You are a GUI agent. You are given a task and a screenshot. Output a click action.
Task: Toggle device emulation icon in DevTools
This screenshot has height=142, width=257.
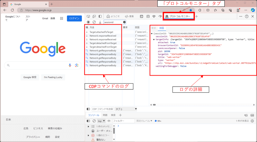pyautogui.click(x=94, y=16)
